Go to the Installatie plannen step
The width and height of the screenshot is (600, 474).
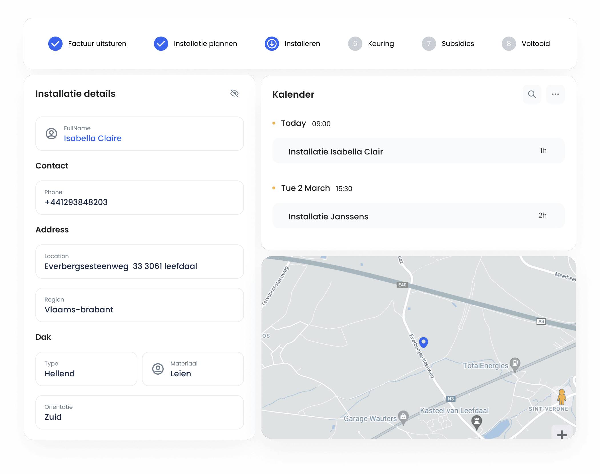206,44
